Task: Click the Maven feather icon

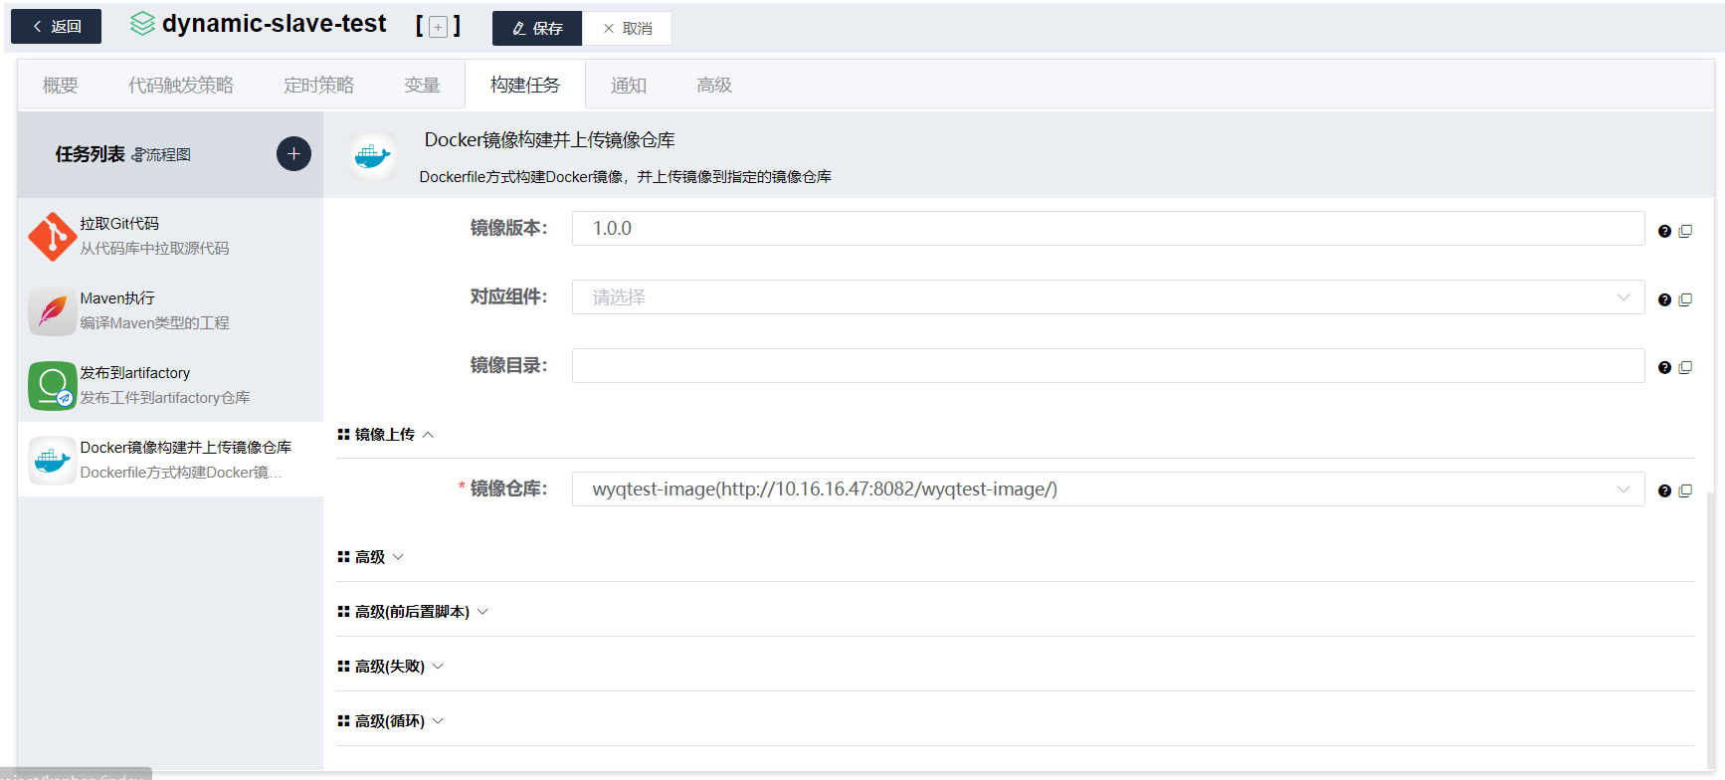Action: [52, 311]
